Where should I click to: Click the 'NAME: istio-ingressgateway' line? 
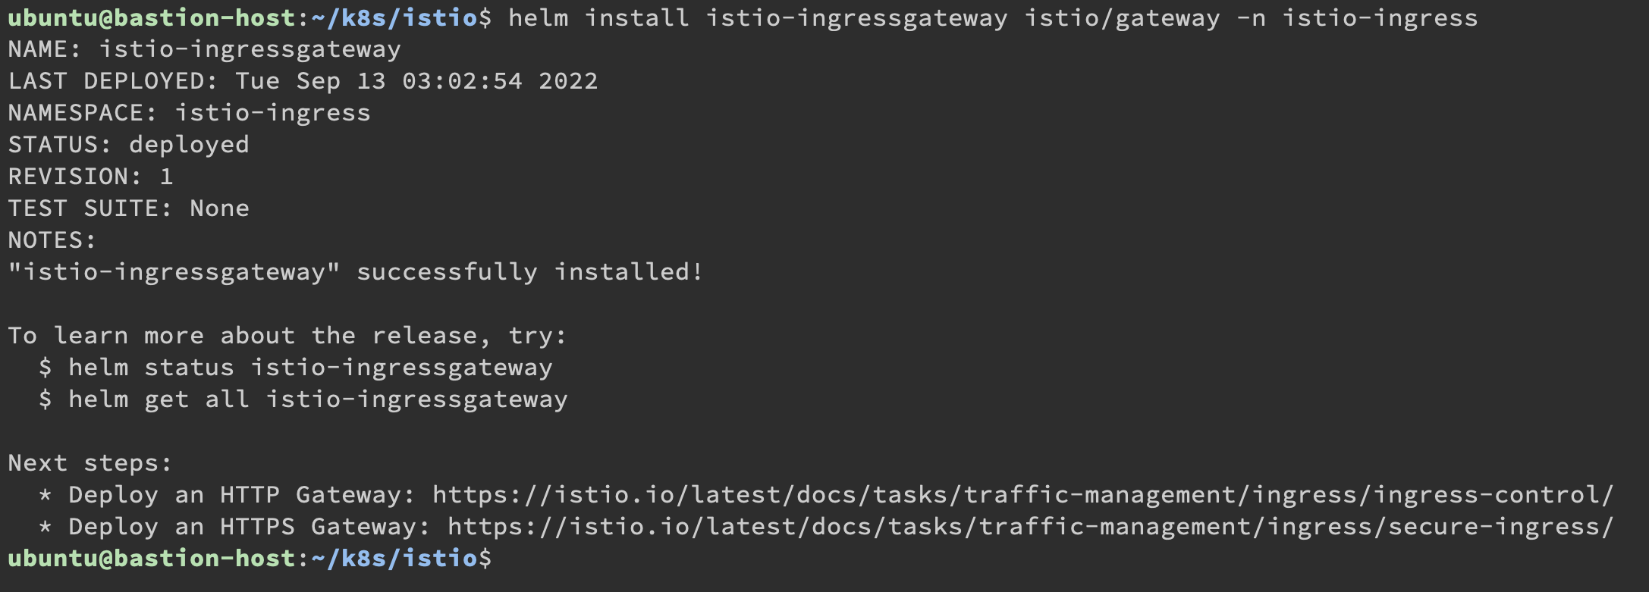pos(204,49)
